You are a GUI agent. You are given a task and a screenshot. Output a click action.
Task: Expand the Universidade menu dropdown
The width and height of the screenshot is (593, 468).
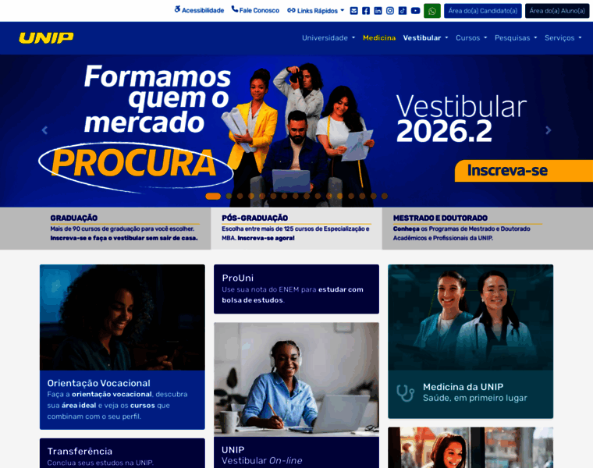tap(328, 37)
